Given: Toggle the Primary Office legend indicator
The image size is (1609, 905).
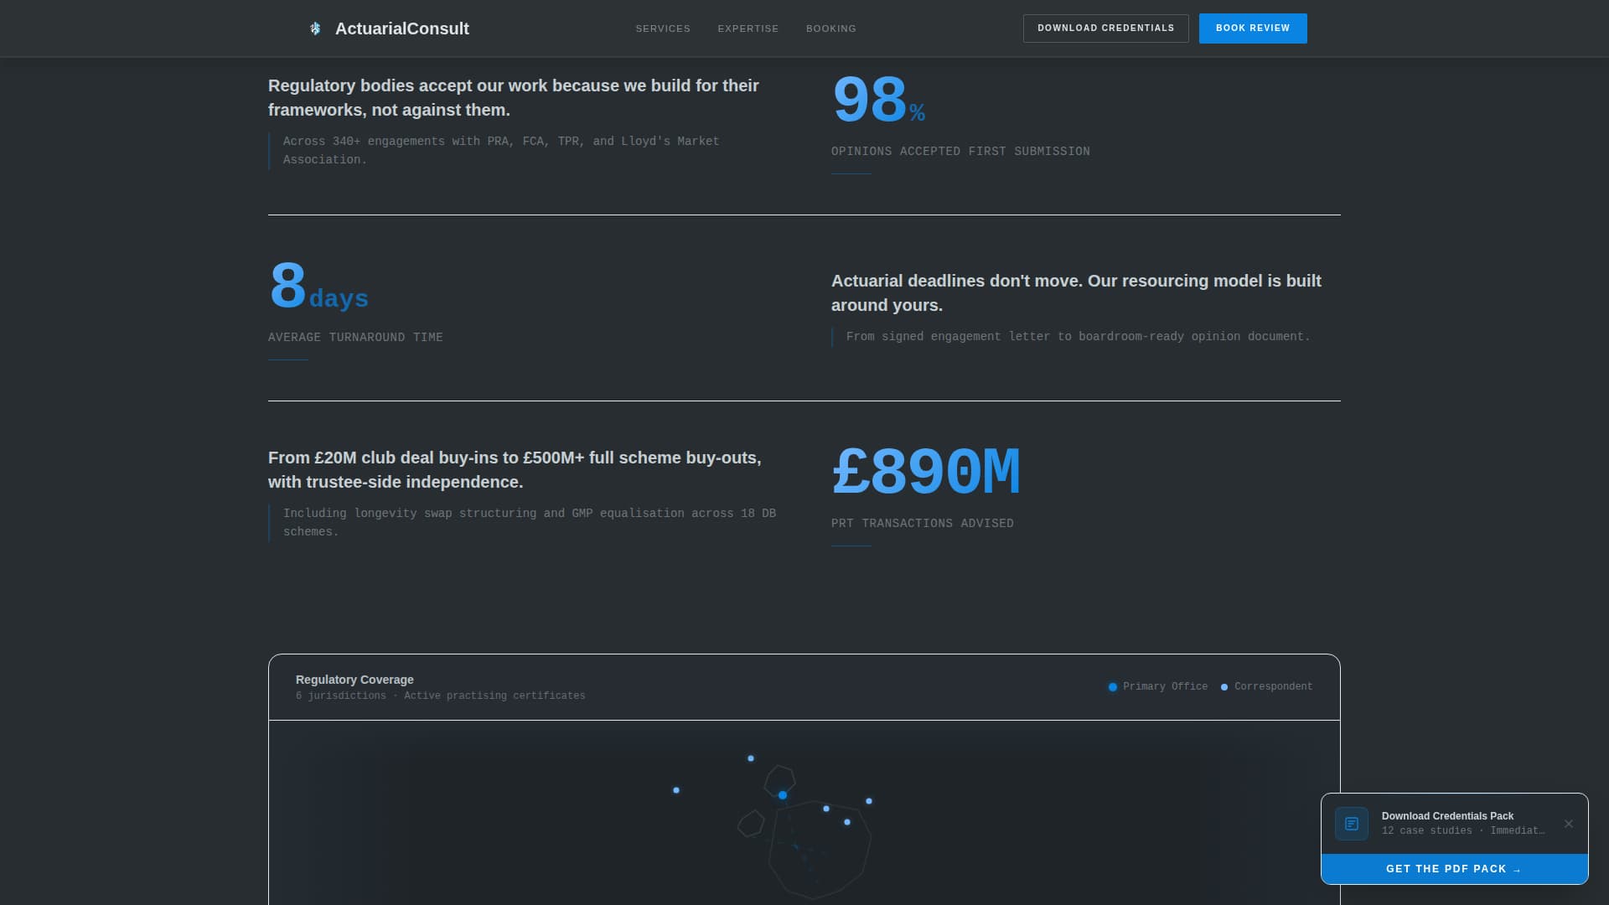Looking at the screenshot, I should point(1112,686).
